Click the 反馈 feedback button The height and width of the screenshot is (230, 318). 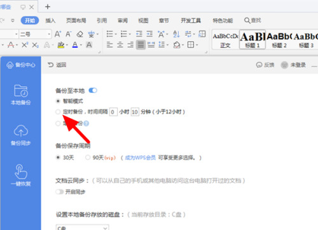(265, 65)
